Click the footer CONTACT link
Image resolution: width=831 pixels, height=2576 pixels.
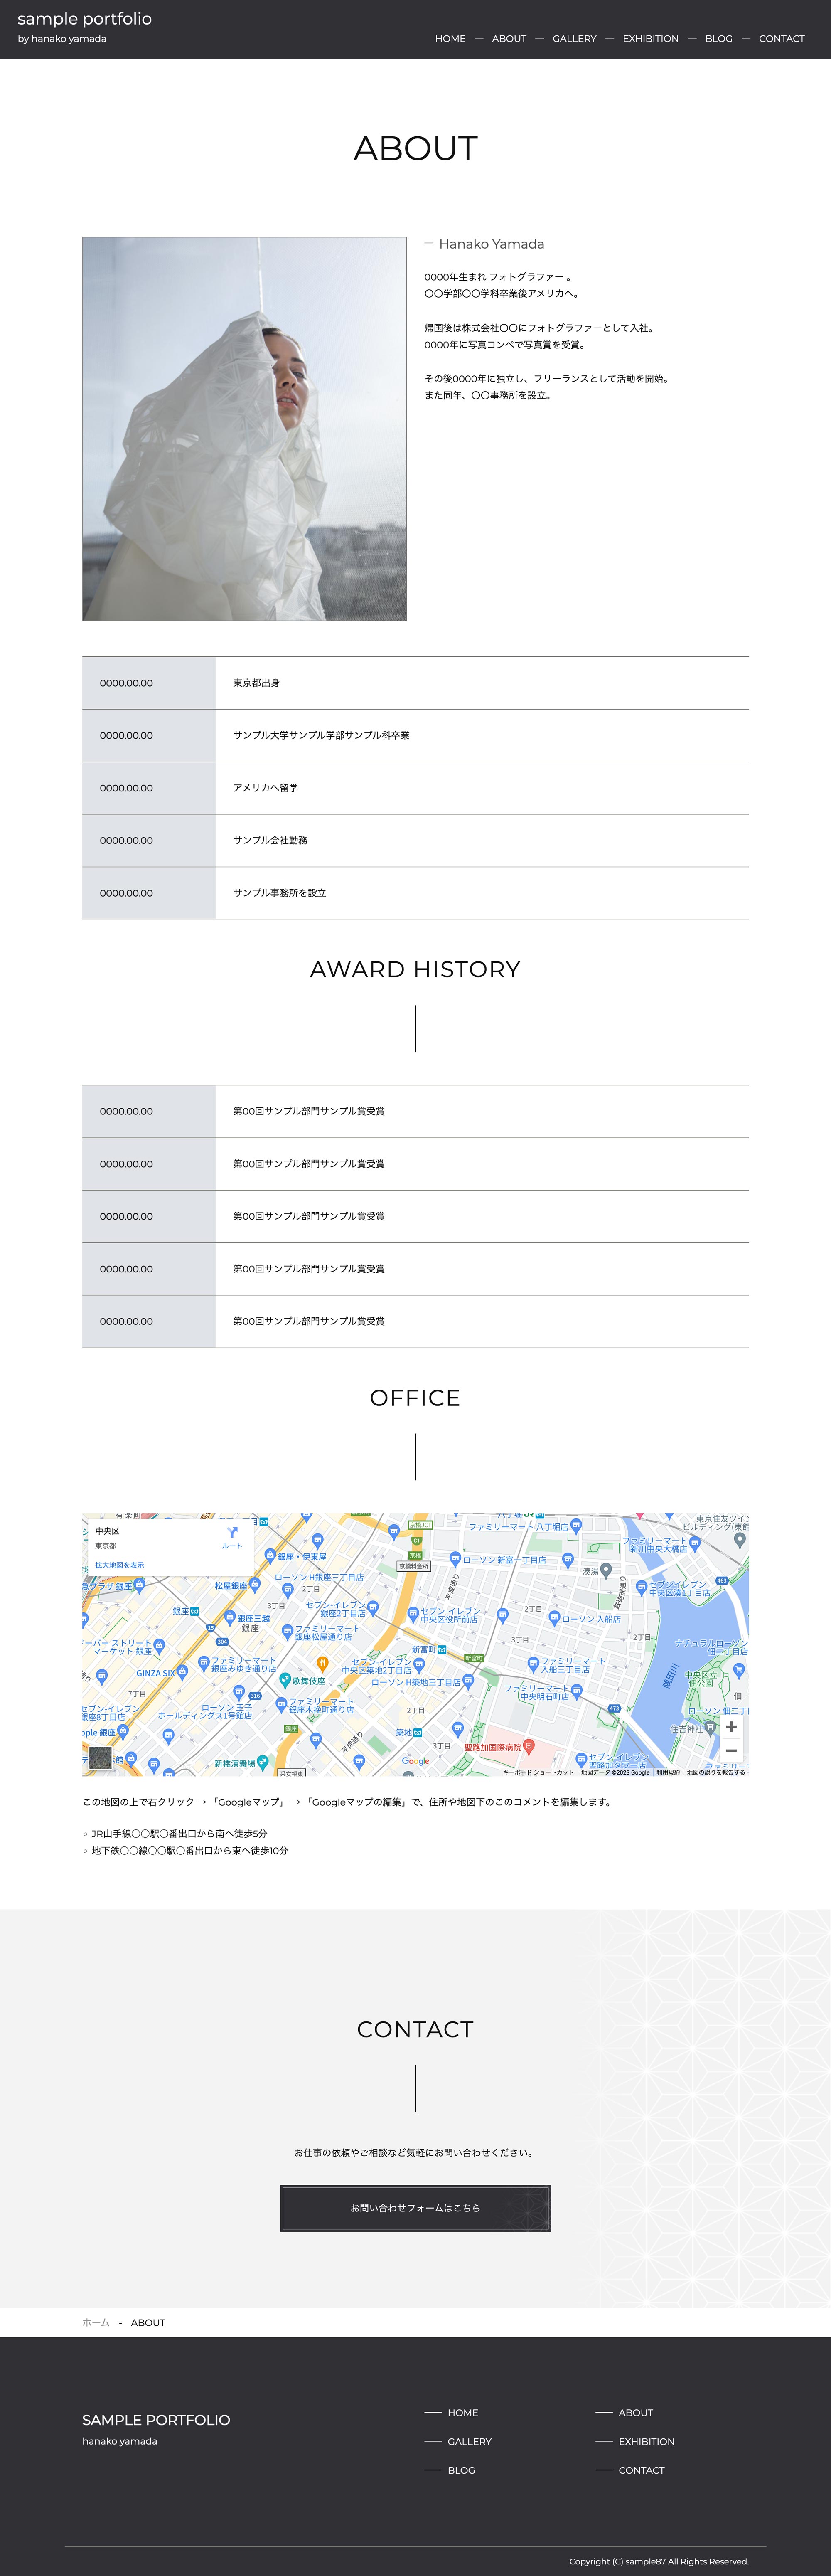coord(641,2470)
